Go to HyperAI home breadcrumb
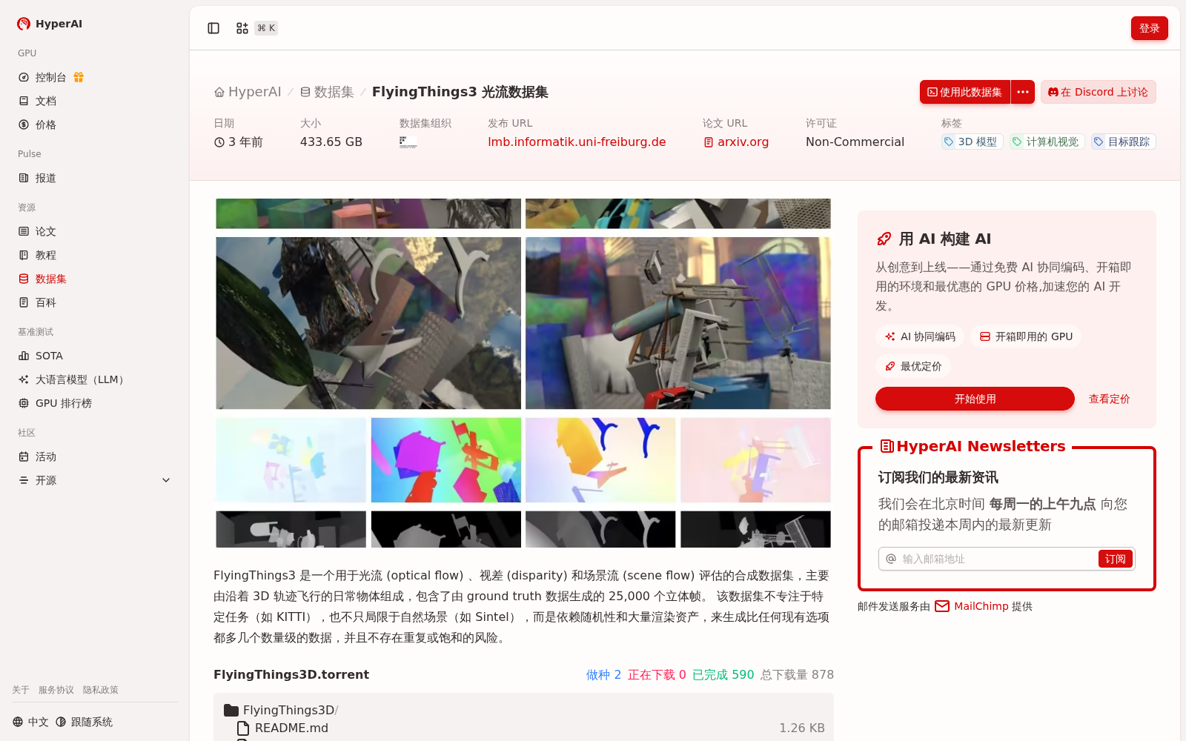 (248, 92)
